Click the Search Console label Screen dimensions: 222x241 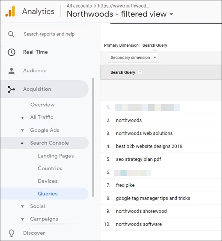[49, 143]
